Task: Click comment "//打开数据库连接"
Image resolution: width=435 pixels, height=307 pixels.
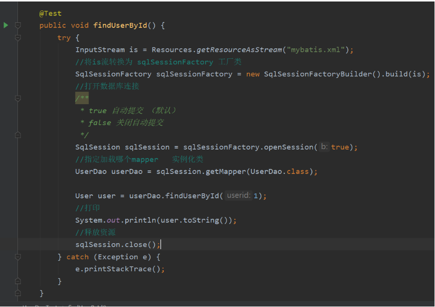Action: point(107,86)
